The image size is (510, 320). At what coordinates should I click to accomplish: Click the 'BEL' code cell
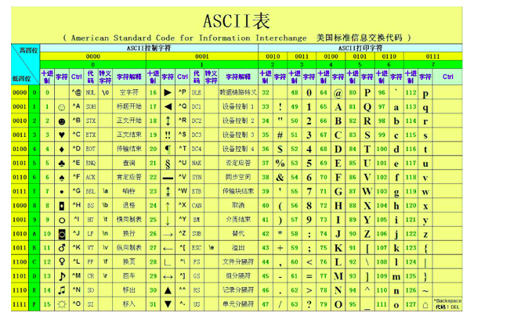click(x=90, y=192)
